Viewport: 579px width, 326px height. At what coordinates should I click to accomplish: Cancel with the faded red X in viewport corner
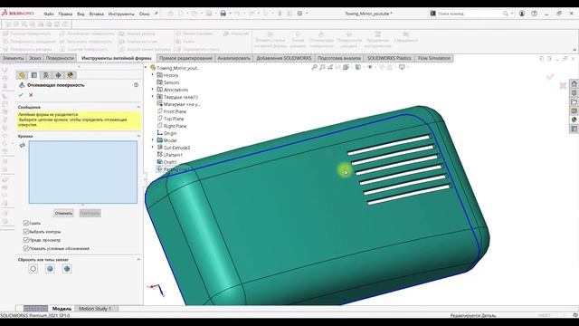(563, 86)
